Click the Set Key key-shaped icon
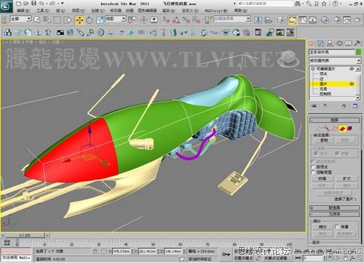The image size is (364, 263). point(226,254)
